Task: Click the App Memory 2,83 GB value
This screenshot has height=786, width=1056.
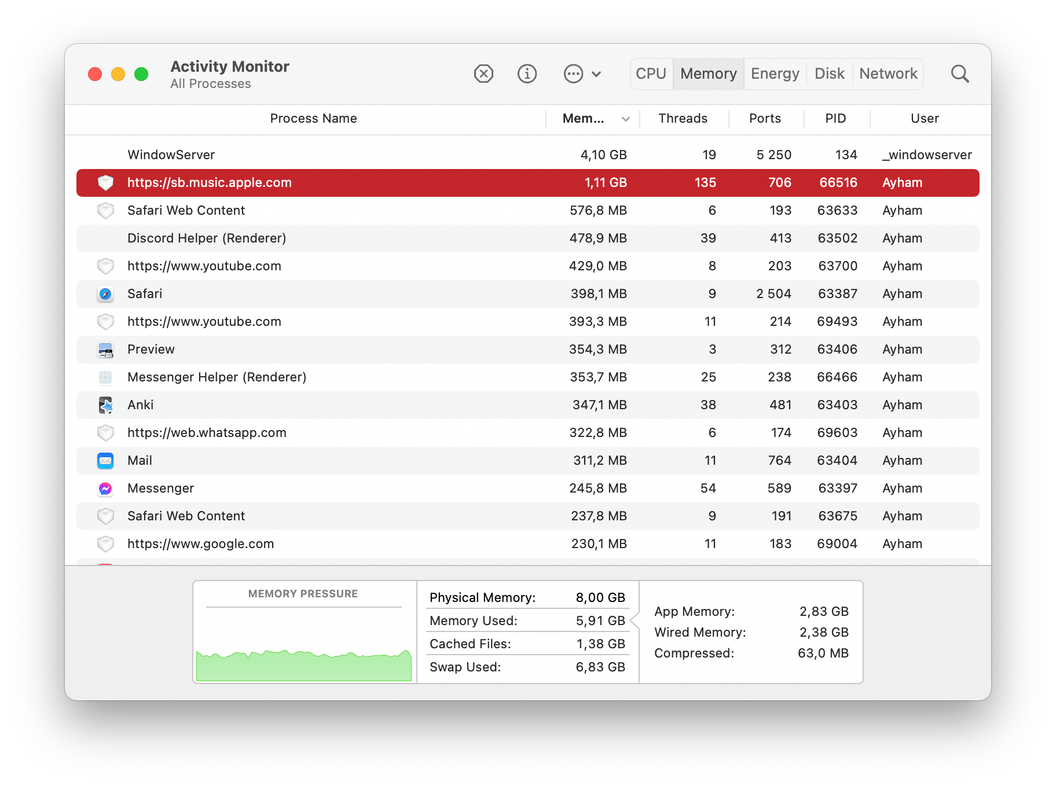Action: click(824, 612)
